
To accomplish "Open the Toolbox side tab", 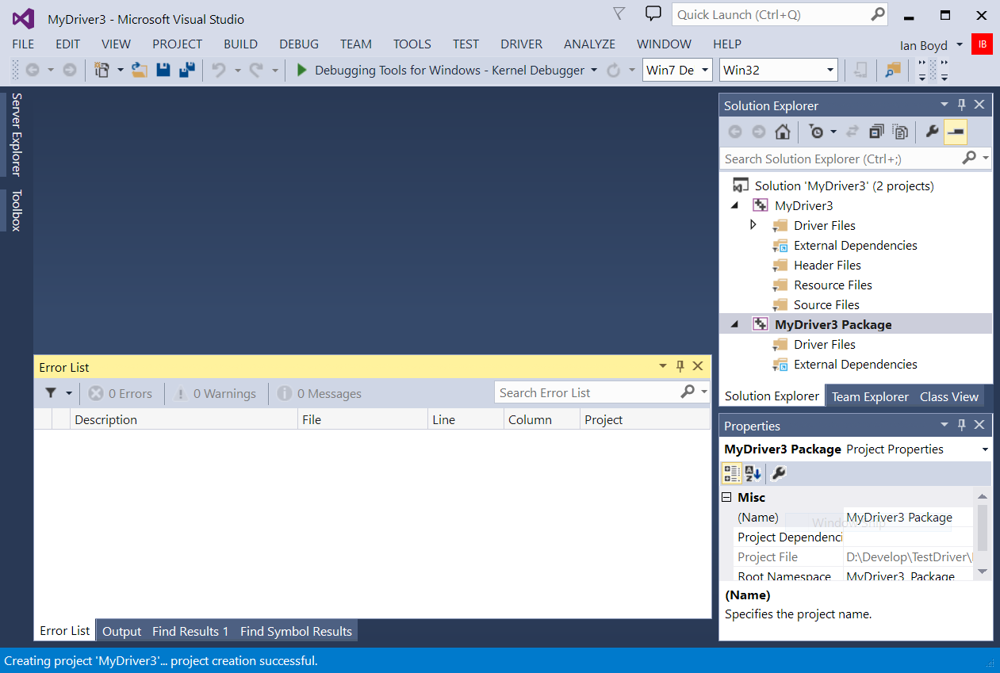I will point(16,210).
